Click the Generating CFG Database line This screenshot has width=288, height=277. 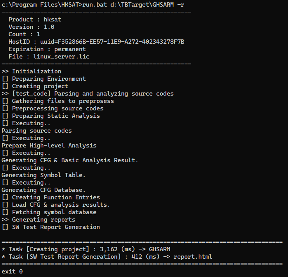click(x=44, y=190)
